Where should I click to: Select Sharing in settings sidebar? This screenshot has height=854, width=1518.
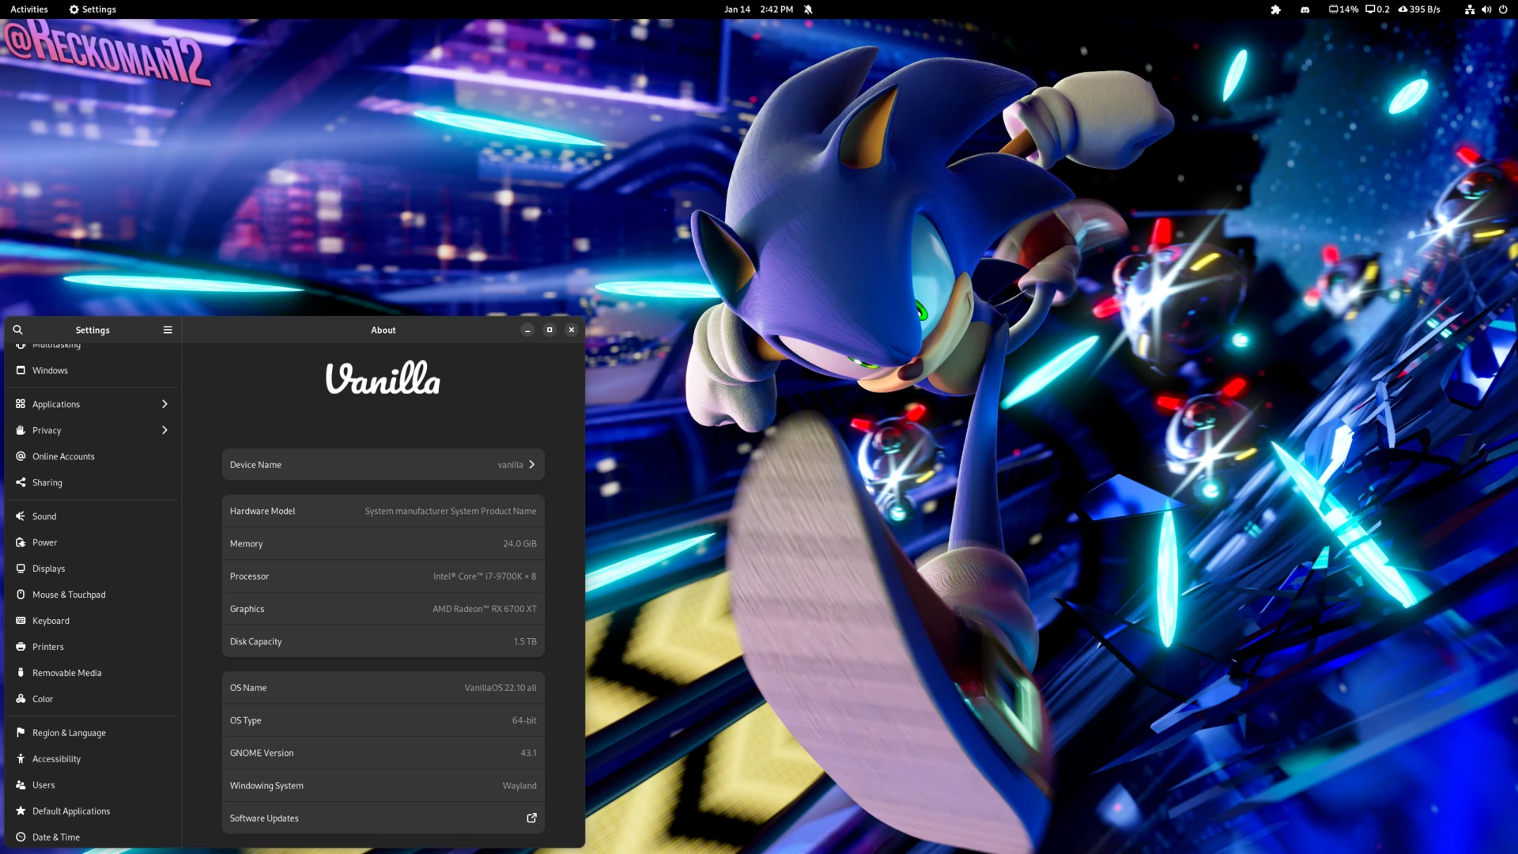[93, 482]
